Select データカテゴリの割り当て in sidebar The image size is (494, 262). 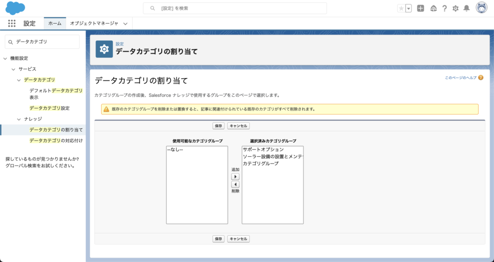tap(56, 130)
